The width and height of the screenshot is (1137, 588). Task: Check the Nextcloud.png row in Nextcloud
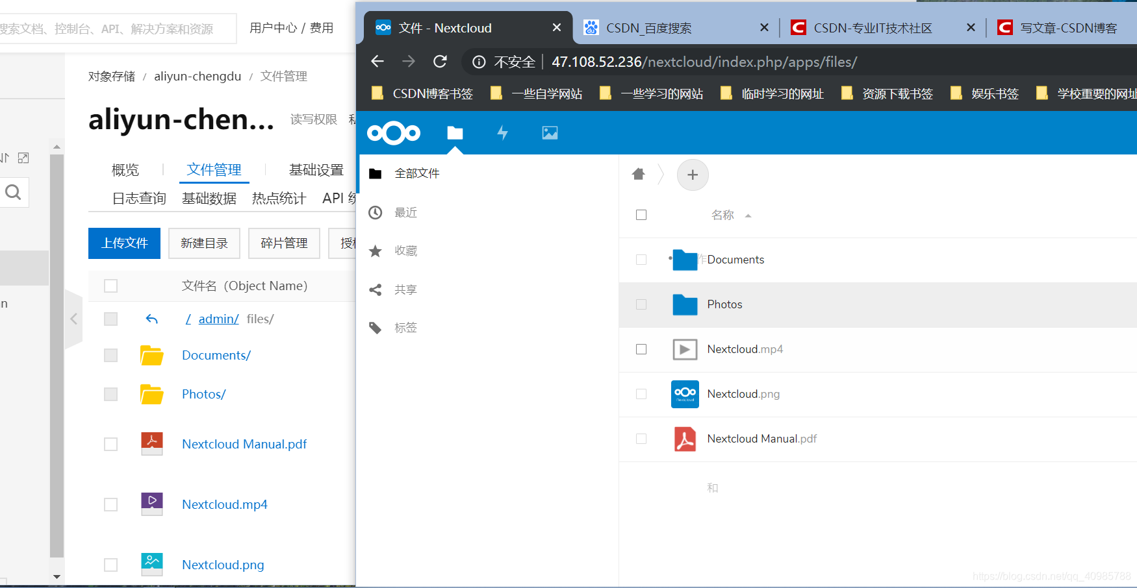(641, 394)
